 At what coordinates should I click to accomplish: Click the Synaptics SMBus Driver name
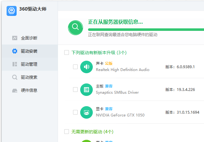(117, 92)
